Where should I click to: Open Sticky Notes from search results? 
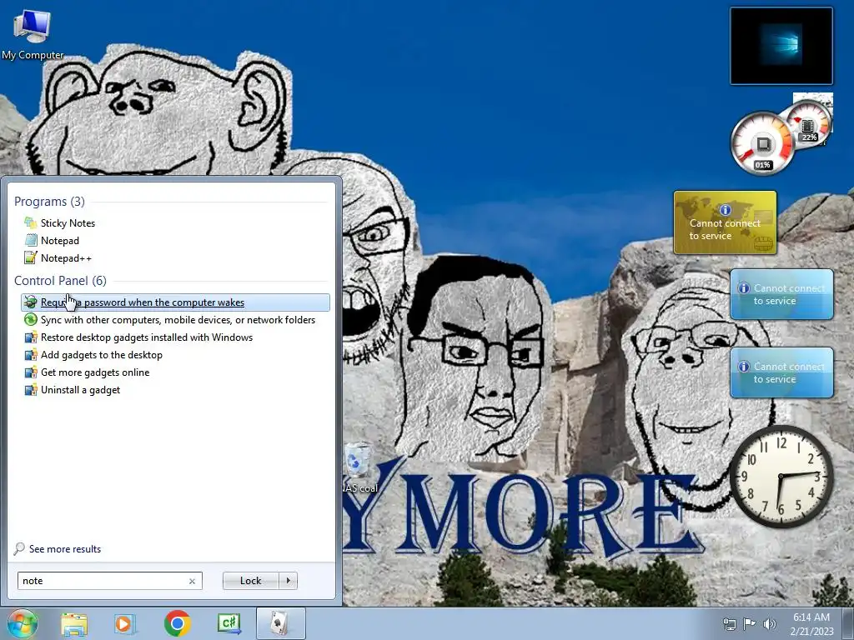(68, 223)
